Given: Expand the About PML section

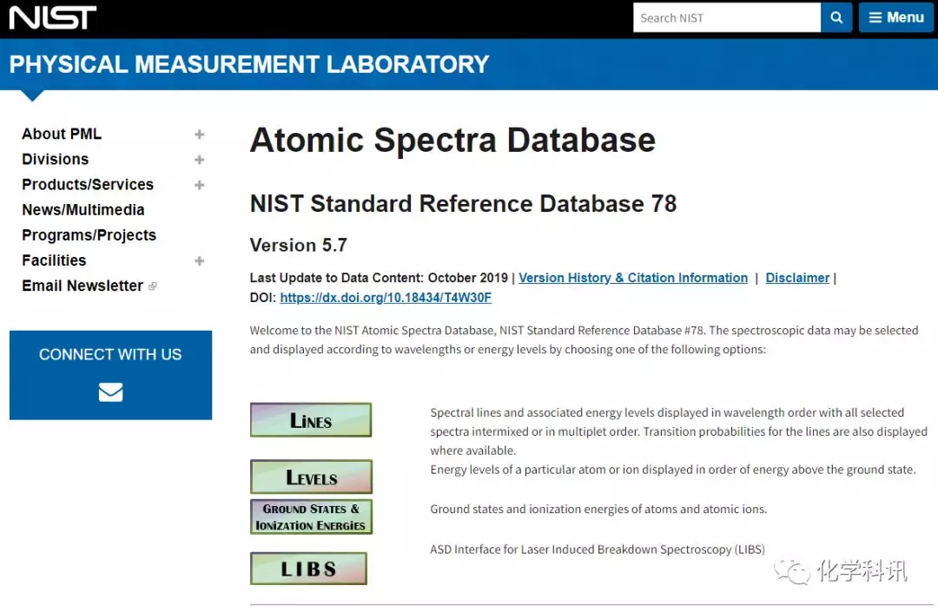Looking at the screenshot, I should (200, 135).
